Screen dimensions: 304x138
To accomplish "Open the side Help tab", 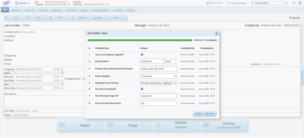I will point(302,74).
